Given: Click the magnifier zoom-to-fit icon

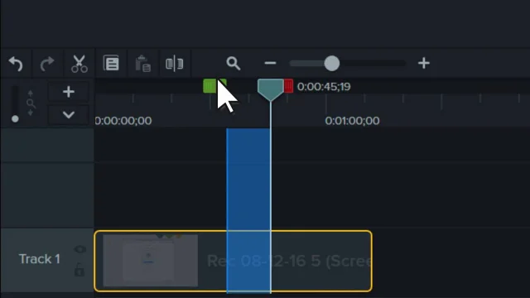Looking at the screenshot, I should [x=234, y=63].
